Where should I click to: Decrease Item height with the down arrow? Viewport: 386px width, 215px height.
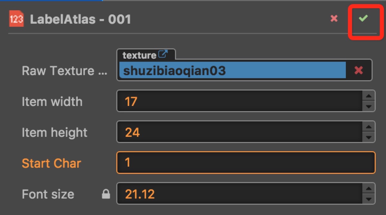tap(369, 137)
